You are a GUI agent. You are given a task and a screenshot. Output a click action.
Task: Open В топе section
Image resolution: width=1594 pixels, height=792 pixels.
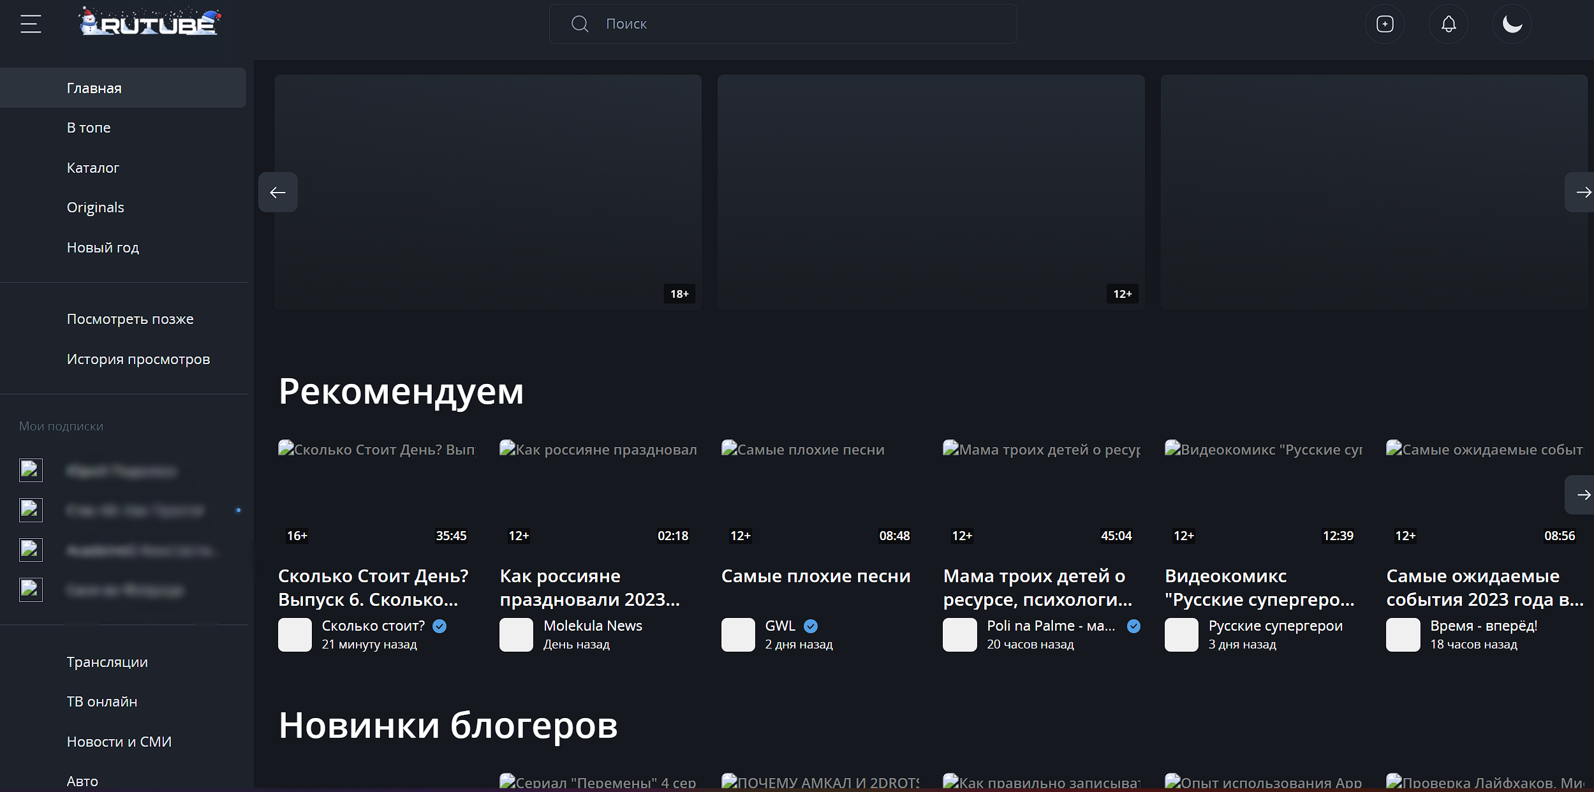click(x=89, y=128)
